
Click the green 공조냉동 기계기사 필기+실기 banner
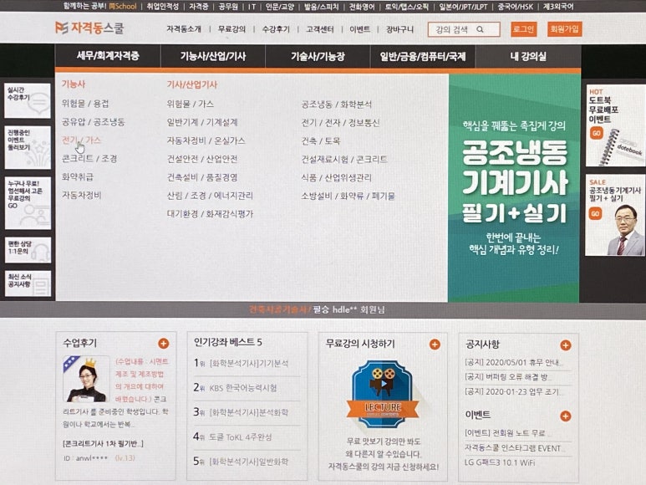coord(514,188)
